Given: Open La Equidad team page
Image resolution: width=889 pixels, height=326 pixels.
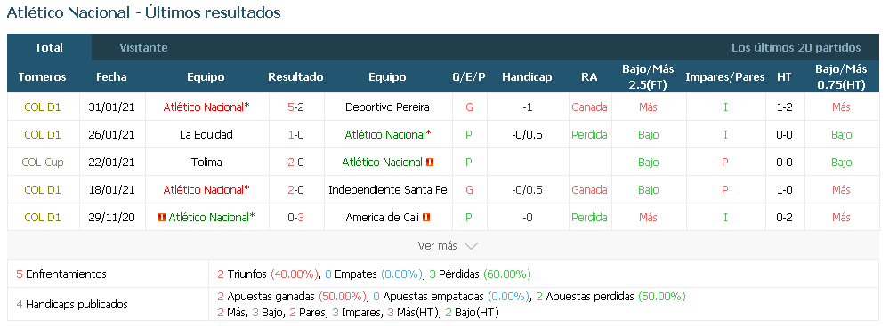Looking at the screenshot, I should [x=206, y=135].
